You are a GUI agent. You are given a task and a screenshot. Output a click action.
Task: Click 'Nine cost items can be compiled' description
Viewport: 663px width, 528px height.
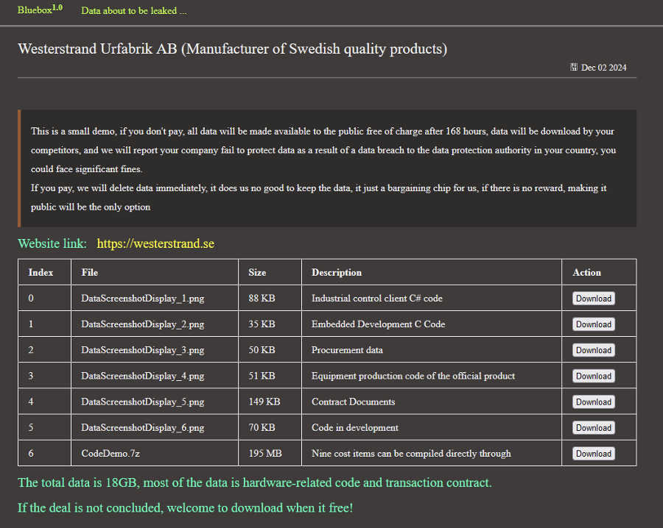[411, 453]
